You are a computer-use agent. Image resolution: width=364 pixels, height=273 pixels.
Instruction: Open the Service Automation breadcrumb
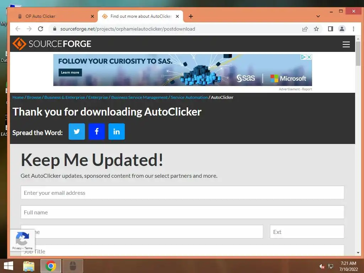(189, 97)
